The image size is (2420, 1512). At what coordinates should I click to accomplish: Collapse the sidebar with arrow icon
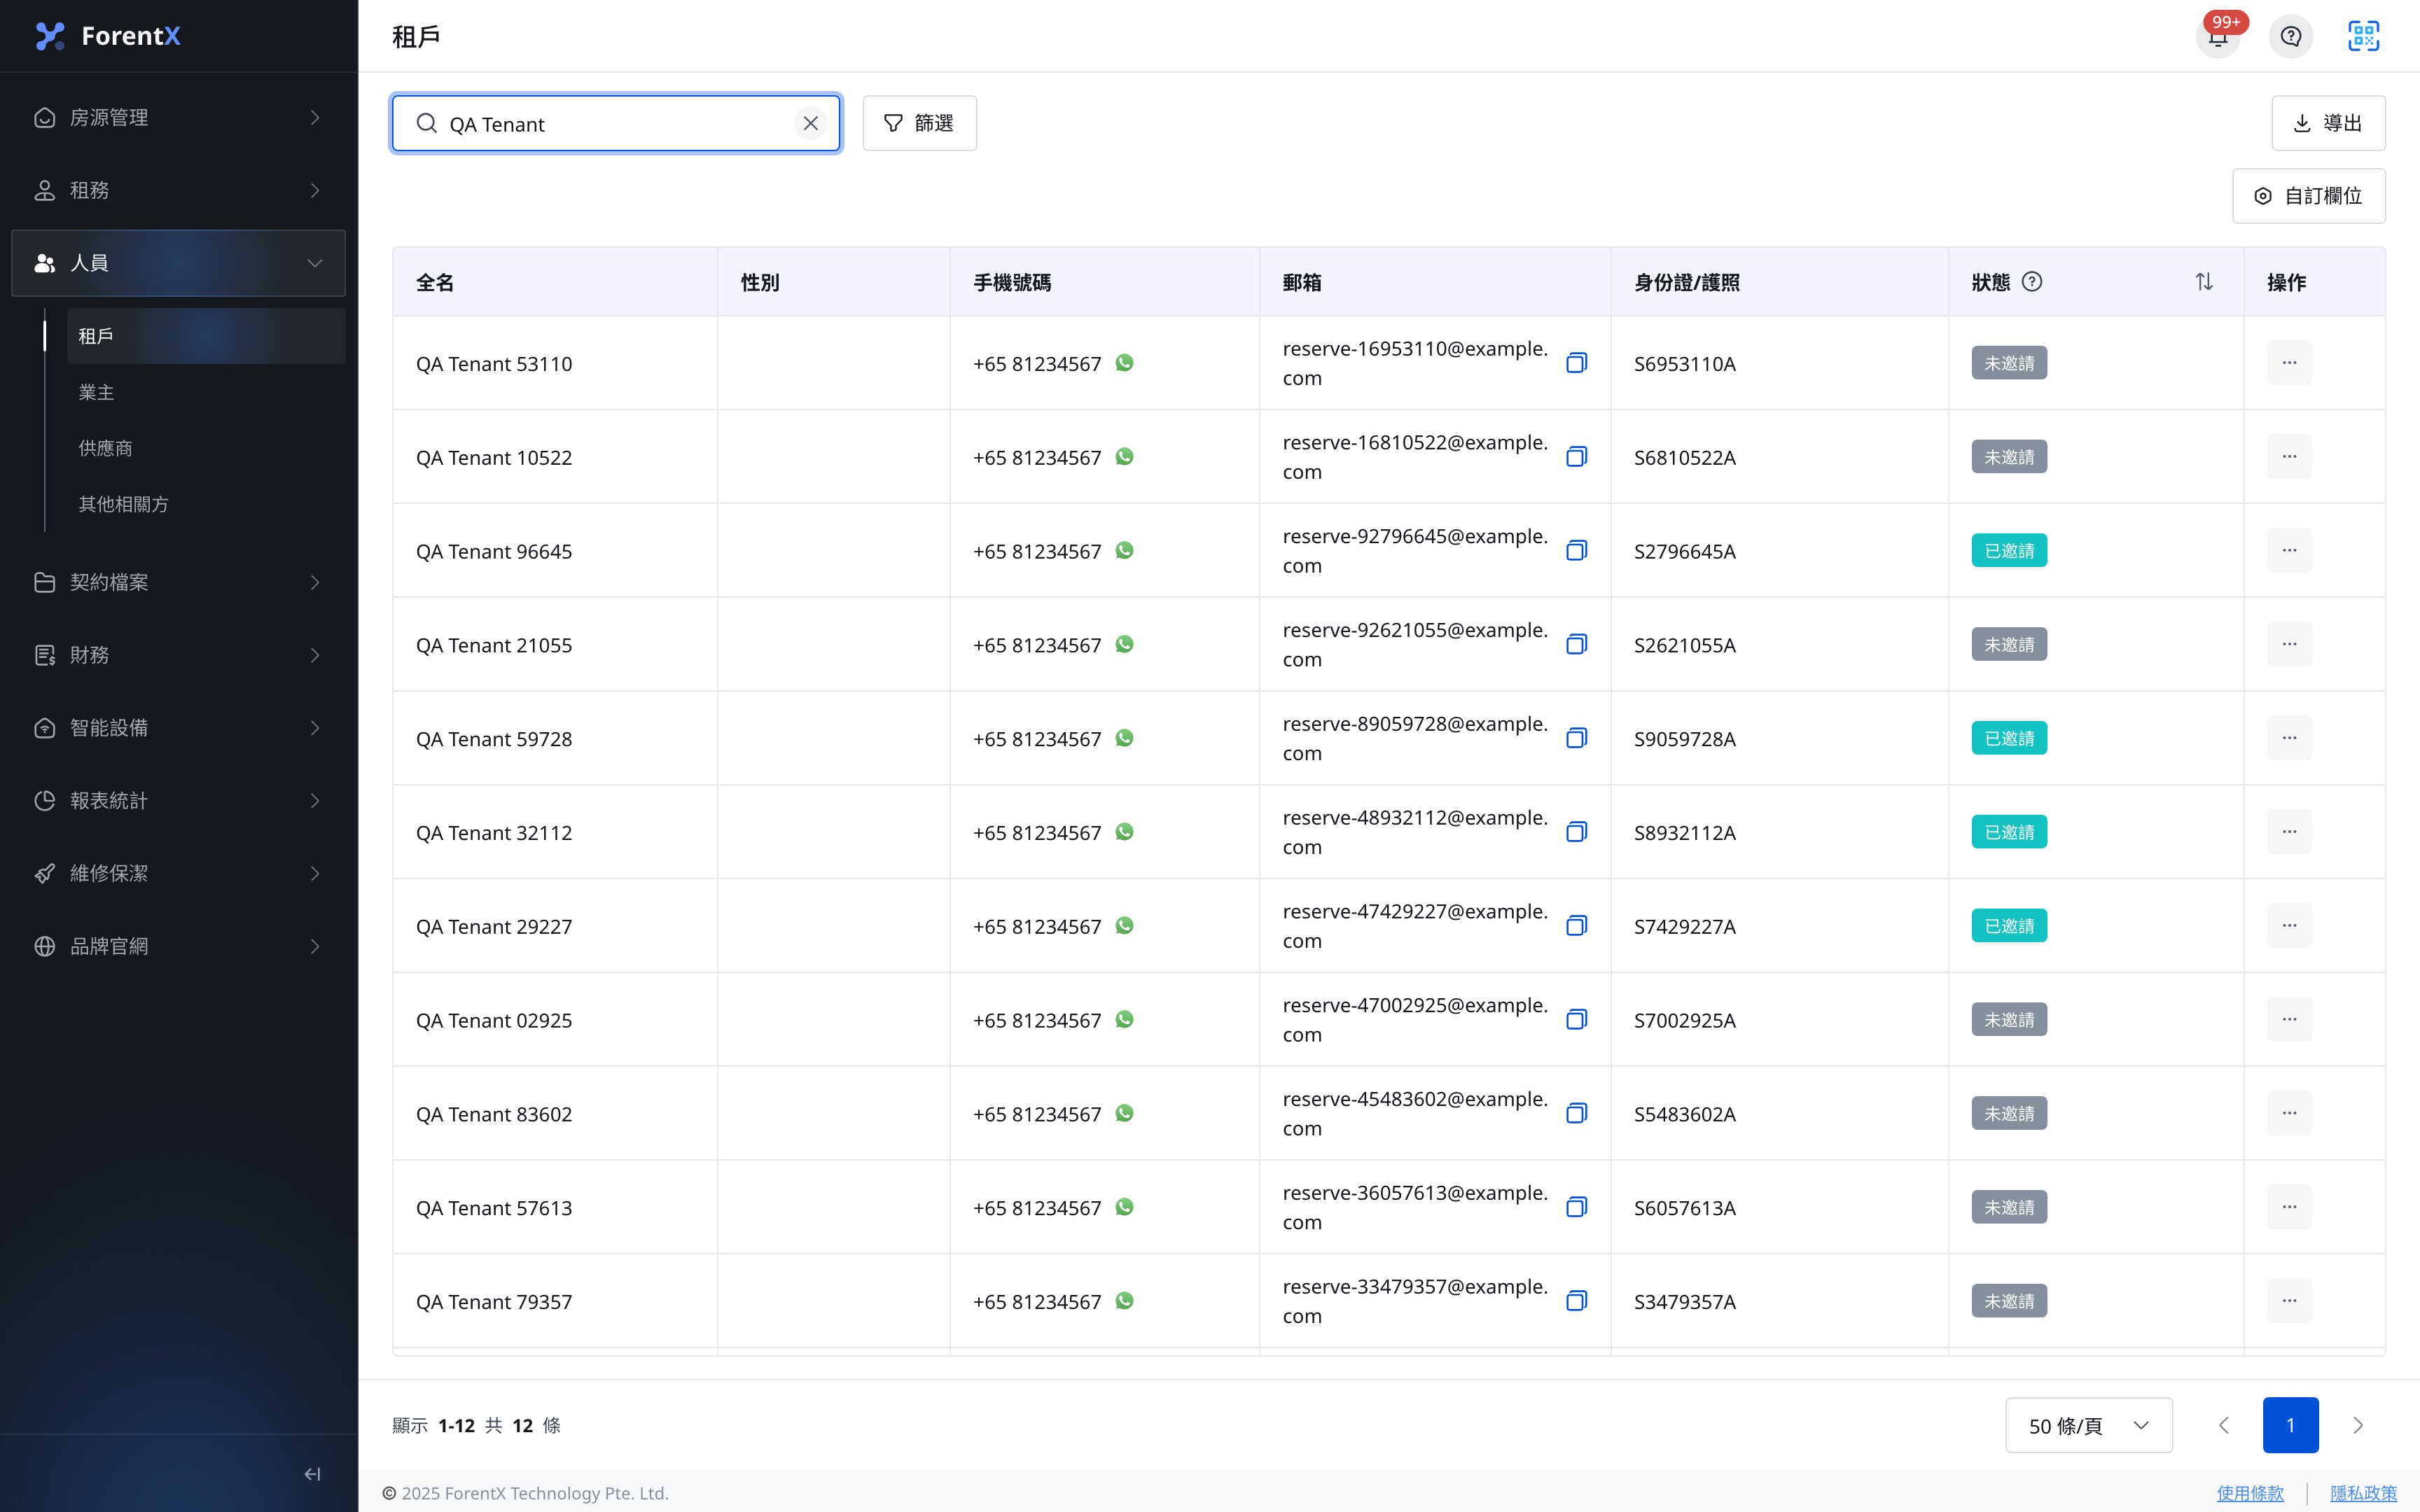tap(312, 1473)
